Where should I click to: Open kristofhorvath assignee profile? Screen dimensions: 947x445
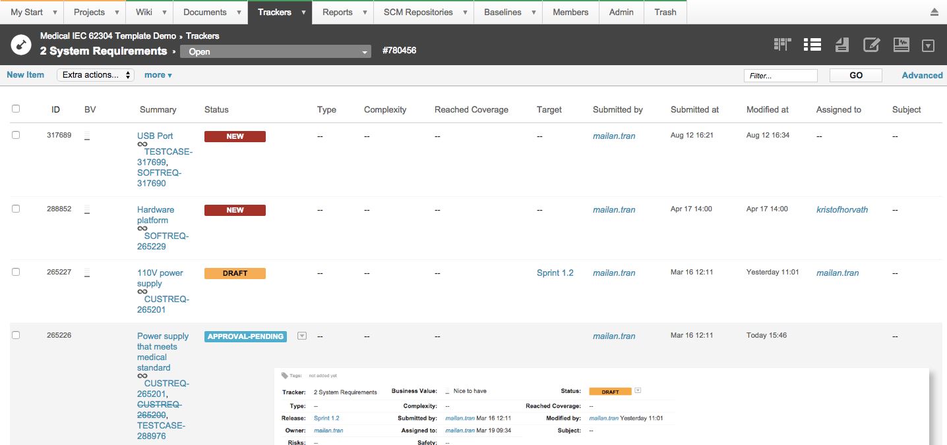click(842, 209)
